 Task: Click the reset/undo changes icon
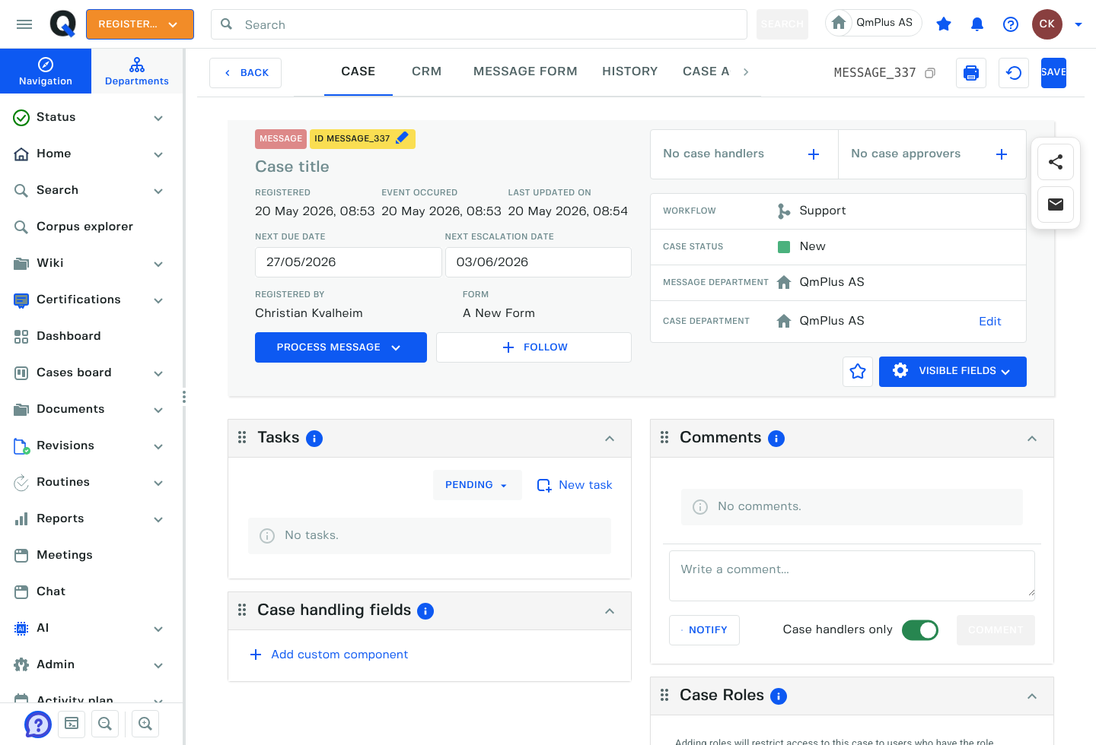pos(1014,73)
